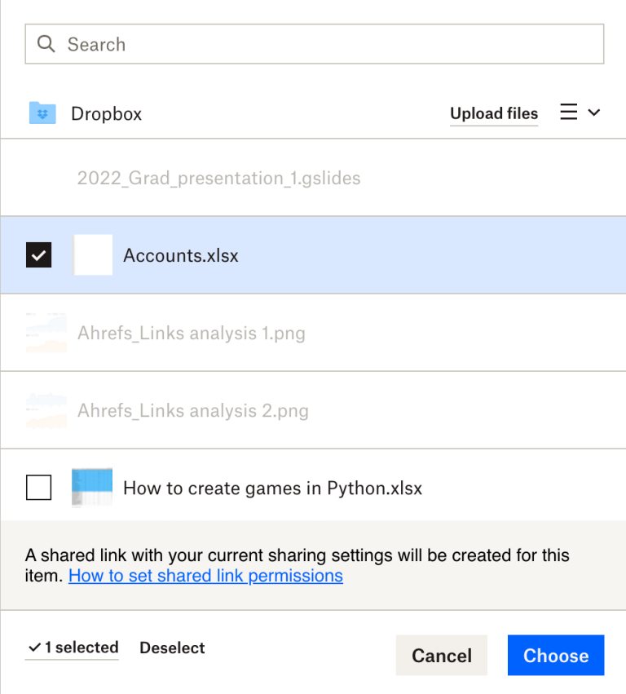This screenshot has height=694, width=626.
Task: Click the Accounts.xlsx file thumbnail
Action: point(93,255)
